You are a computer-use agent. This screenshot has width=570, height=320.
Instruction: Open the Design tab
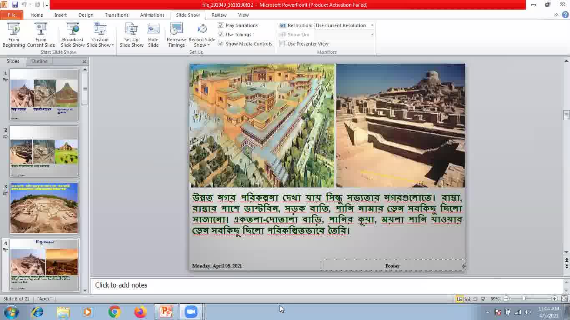(86, 15)
